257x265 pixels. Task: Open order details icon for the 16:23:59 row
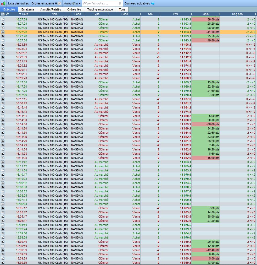click(3, 45)
